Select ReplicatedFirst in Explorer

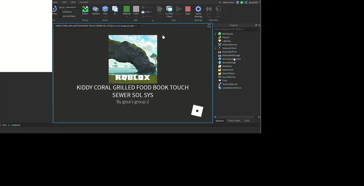[x=229, y=52]
